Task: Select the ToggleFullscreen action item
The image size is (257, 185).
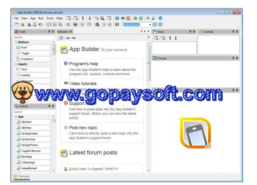Action: coord(33,151)
